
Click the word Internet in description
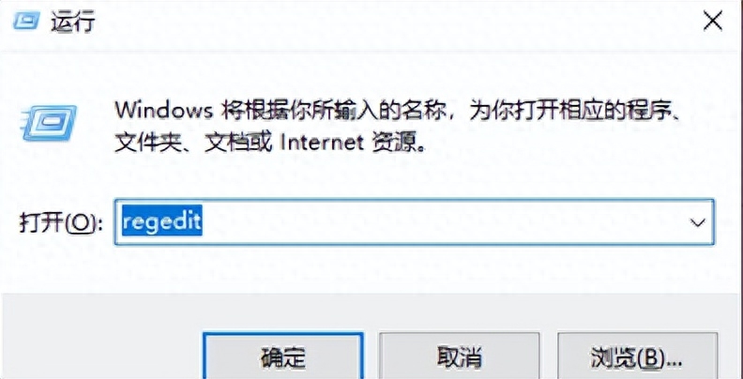point(321,143)
